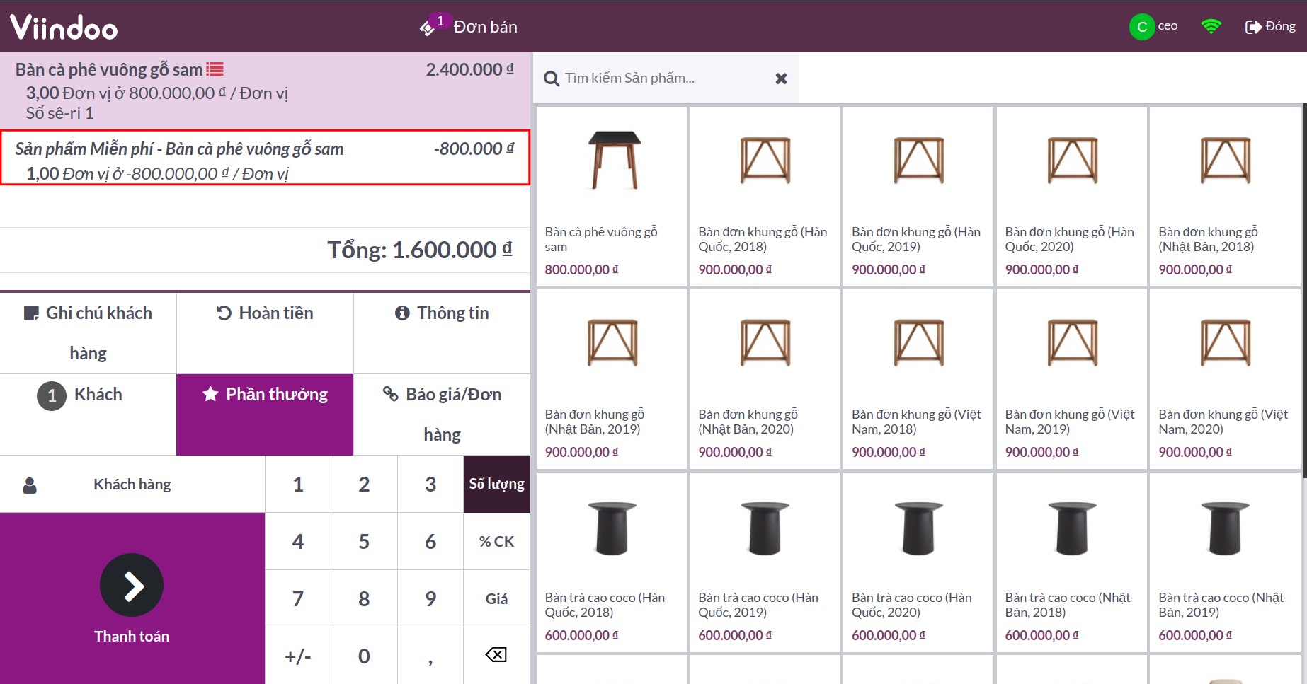
Task: Click the green ceo user avatar
Action: [1141, 27]
